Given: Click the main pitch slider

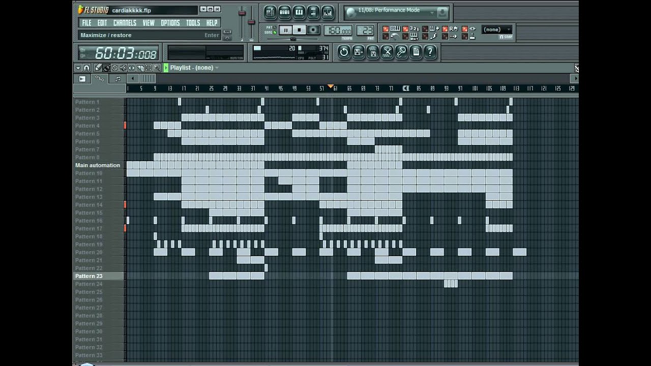Looking at the screenshot, I should pyautogui.click(x=251, y=23).
